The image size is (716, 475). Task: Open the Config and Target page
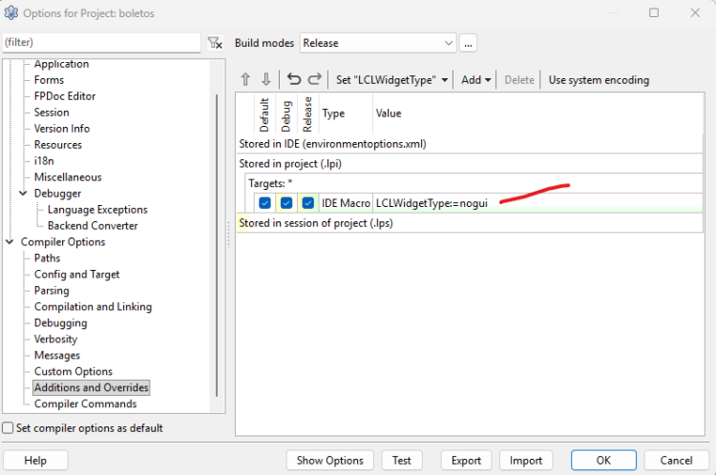click(76, 275)
